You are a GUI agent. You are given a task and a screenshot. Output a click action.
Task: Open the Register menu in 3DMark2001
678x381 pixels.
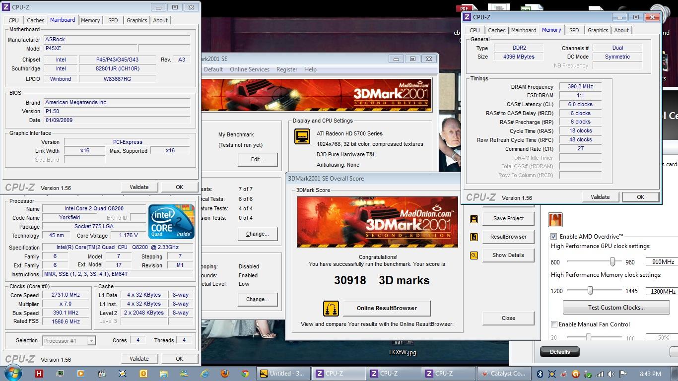point(287,69)
